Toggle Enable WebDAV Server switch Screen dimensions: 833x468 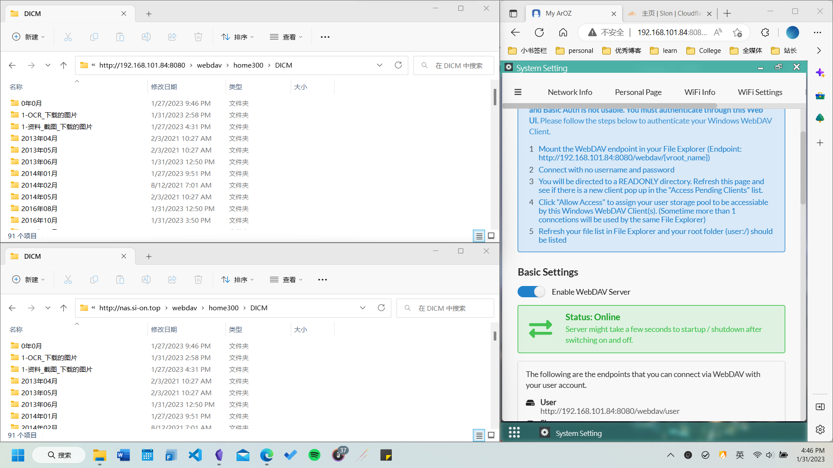pyautogui.click(x=531, y=292)
